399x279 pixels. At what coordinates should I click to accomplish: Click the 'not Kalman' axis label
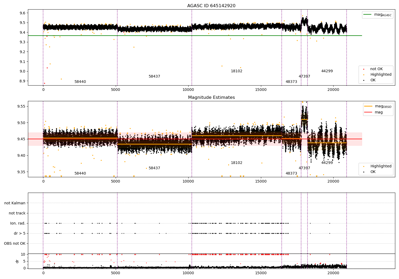point(15,203)
